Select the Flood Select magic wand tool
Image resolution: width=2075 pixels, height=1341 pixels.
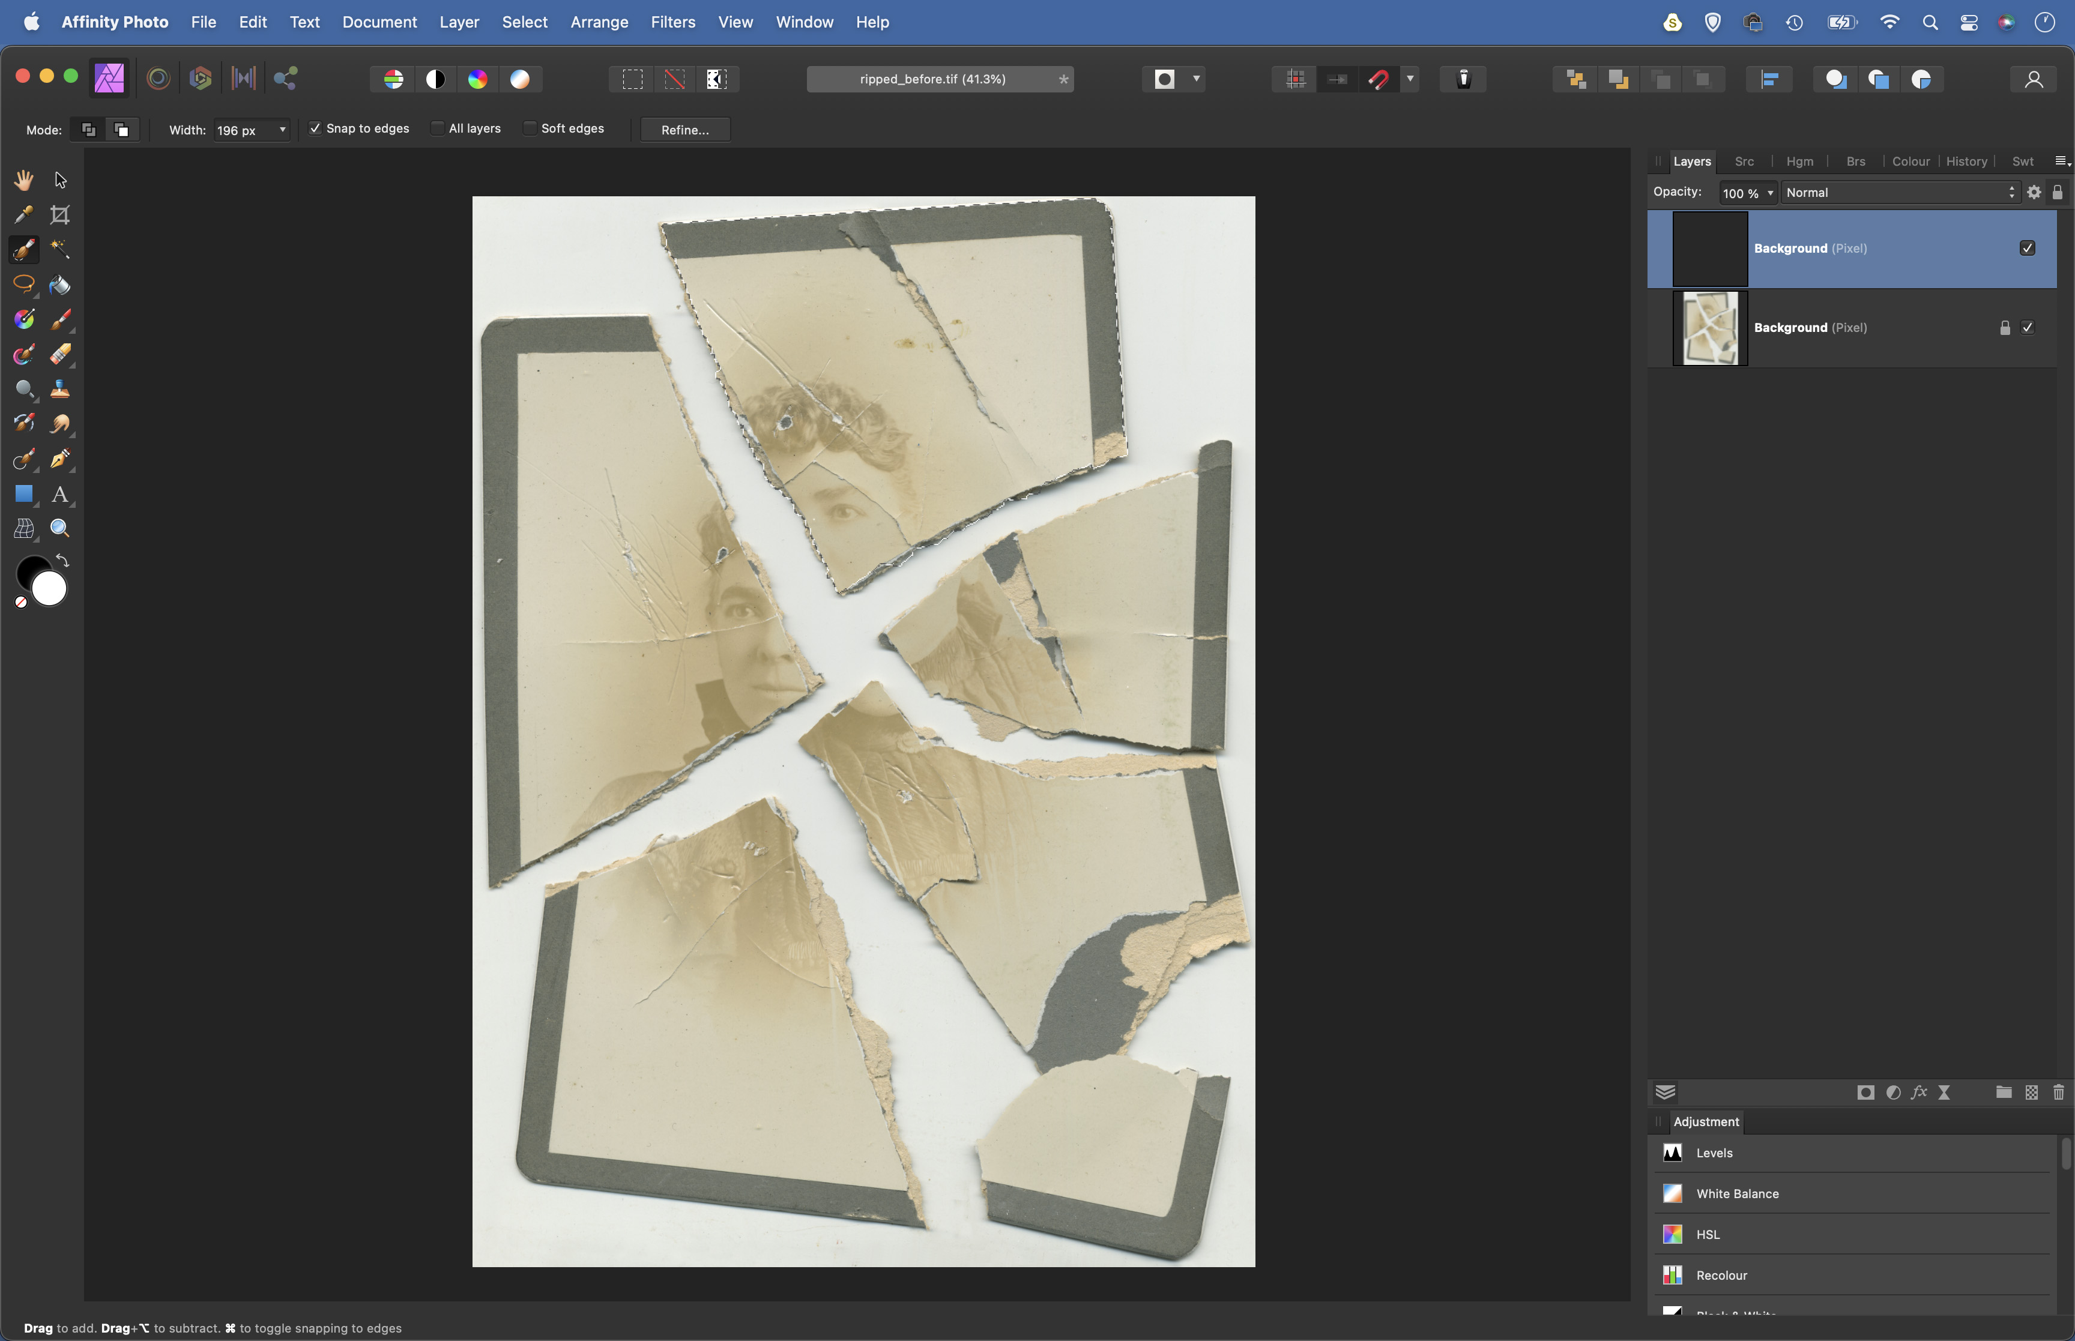click(60, 249)
